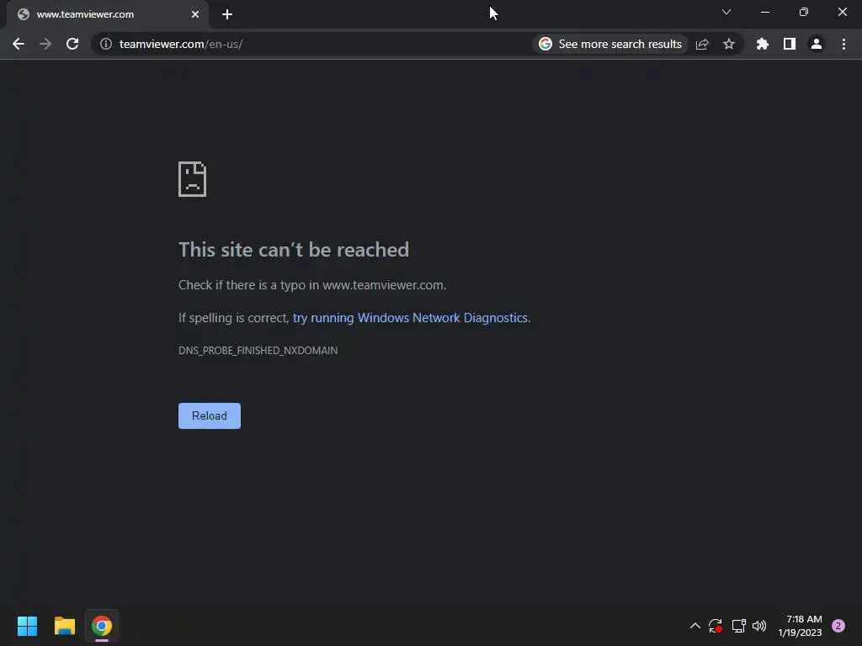Open Chrome's three-dot menu

843,44
